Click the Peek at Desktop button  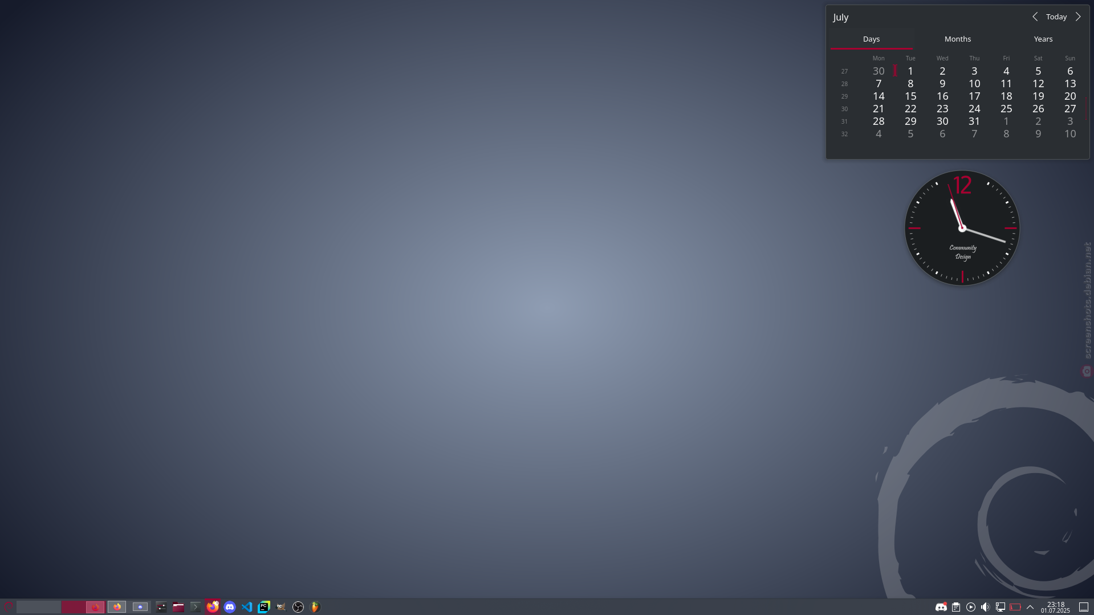[x=1084, y=607]
